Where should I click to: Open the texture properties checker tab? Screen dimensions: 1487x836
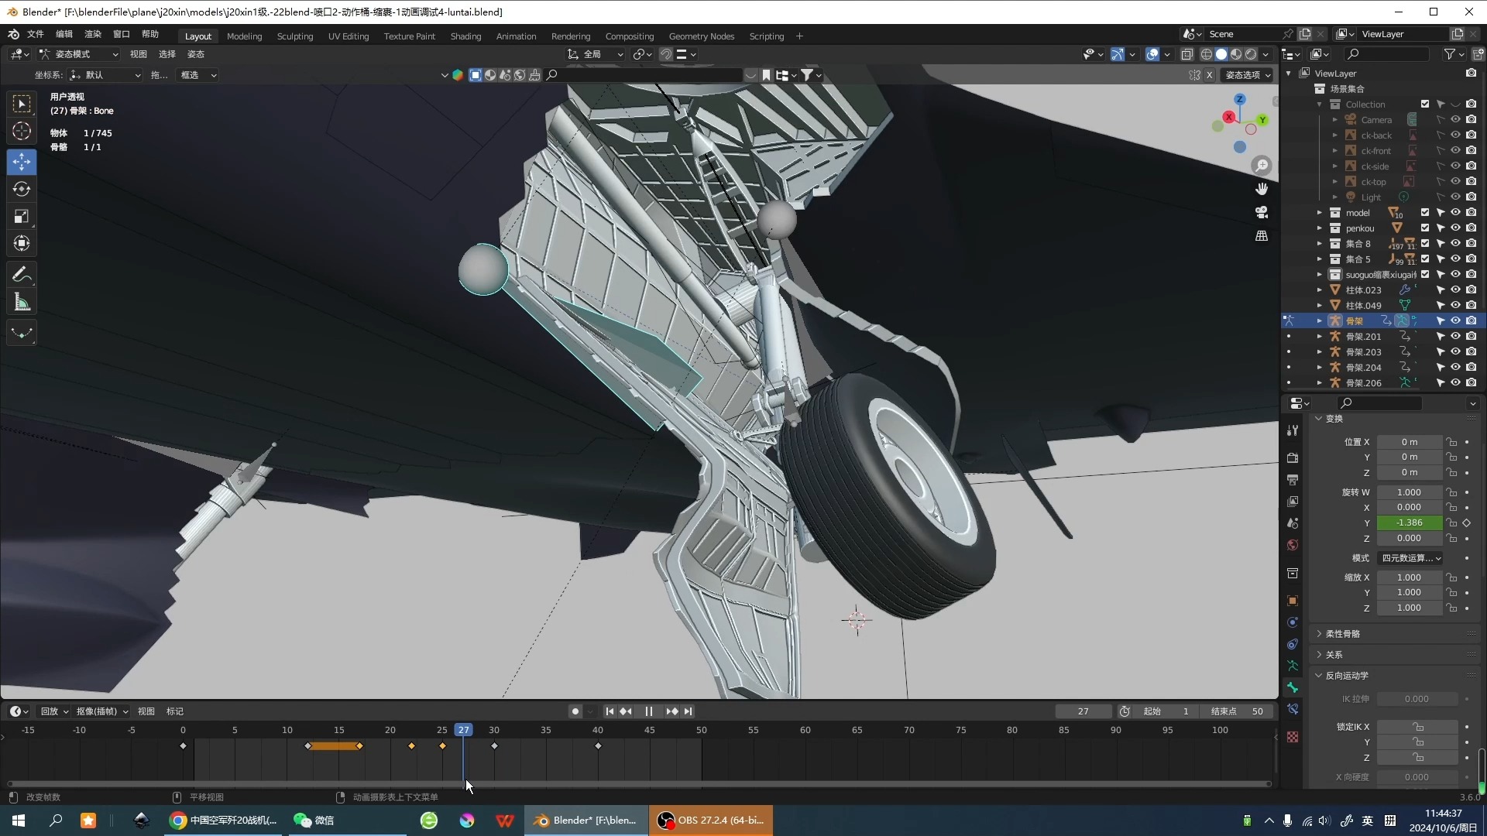tap(1292, 737)
